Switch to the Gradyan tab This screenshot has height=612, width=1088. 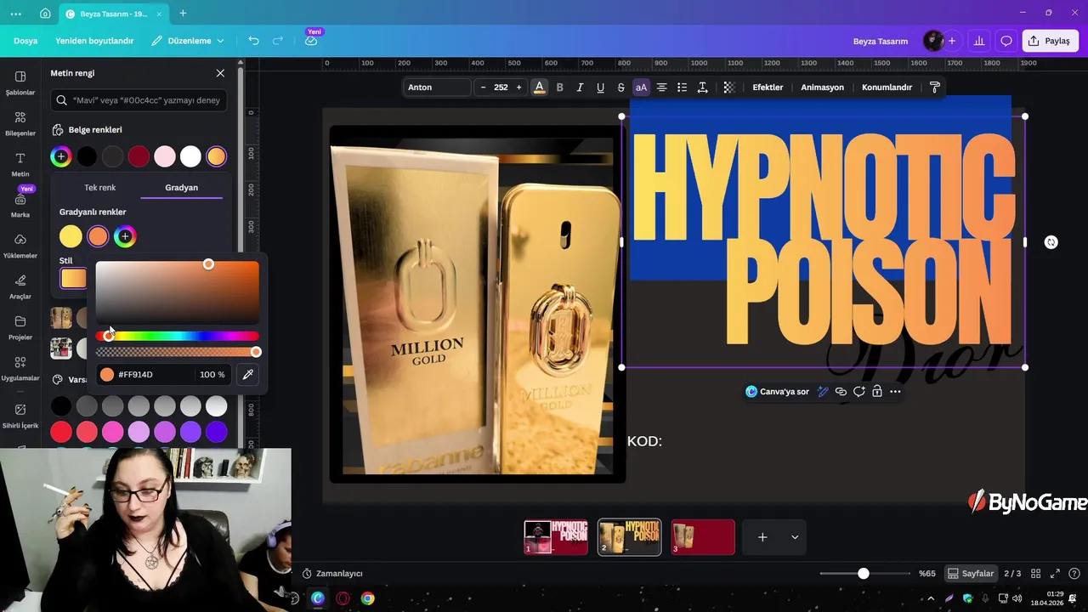(x=181, y=188)
